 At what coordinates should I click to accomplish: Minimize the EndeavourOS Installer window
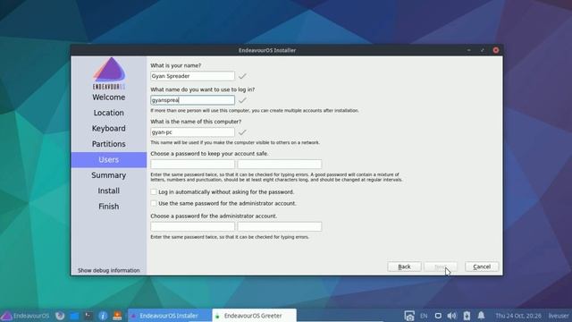[468, 50]
